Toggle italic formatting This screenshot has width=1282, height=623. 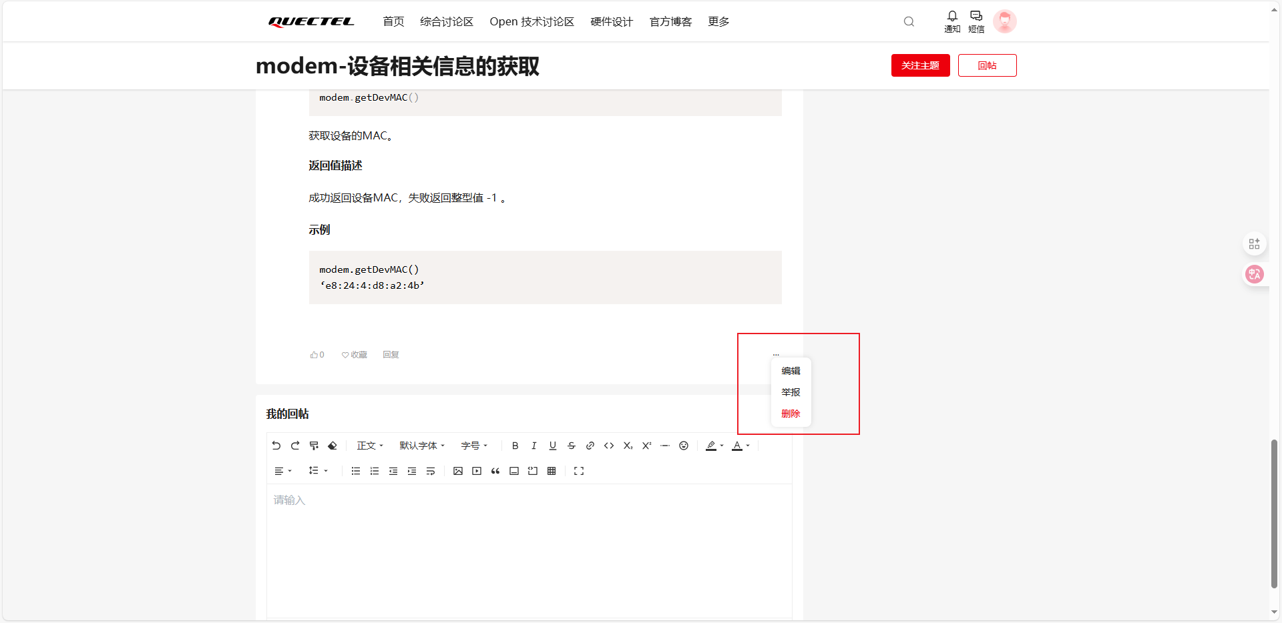[534, 446]
